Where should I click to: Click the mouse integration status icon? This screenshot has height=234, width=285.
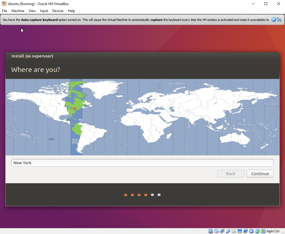pyautogui.click(x=257, y=231)
